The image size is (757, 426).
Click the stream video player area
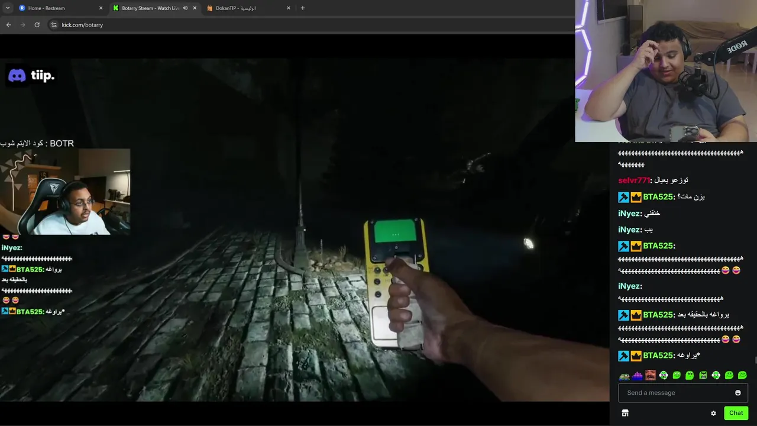click(305, 231)
